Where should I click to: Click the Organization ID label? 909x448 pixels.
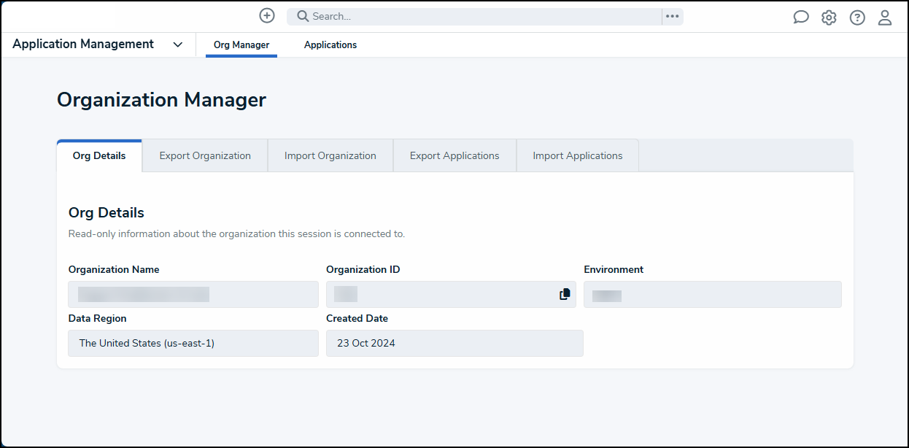[x=363, y=270]
